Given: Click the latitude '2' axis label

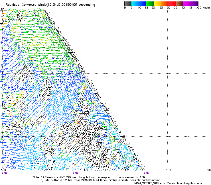Looking at the screenshot, I should (x=2, y=135).
